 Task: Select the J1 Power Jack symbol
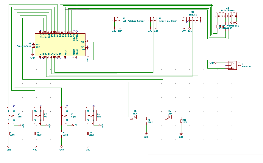click(232, 65)
